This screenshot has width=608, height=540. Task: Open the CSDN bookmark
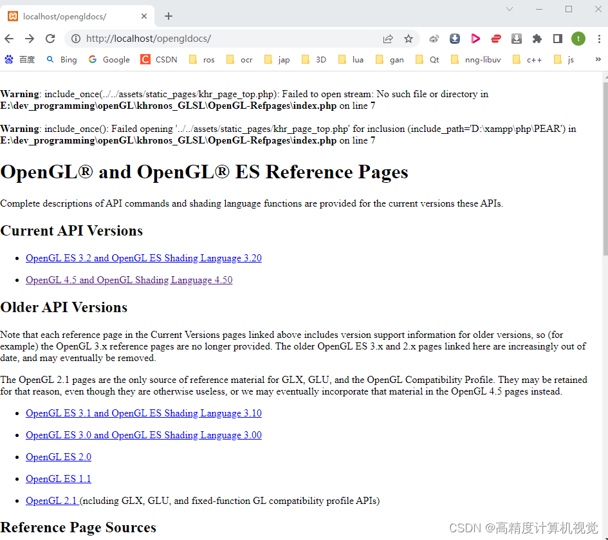coord(159,59)
